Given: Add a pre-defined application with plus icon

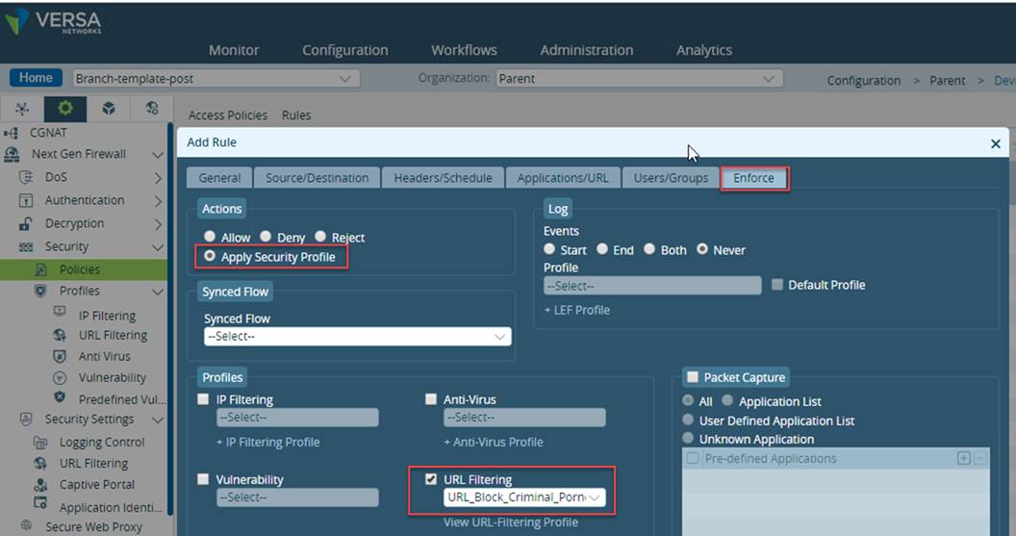Looking at the screenshot, I should pyautogui.click(x=963, y=459).
